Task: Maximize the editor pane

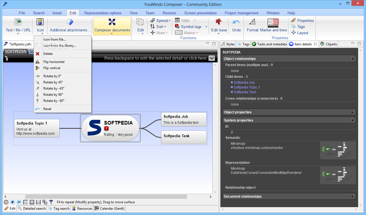Action: [x=214, y=43]
